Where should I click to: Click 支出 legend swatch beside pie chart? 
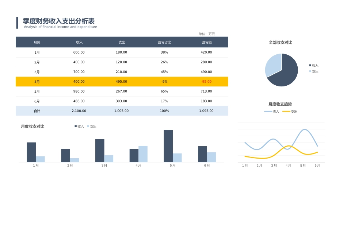(x=310, y=71)
